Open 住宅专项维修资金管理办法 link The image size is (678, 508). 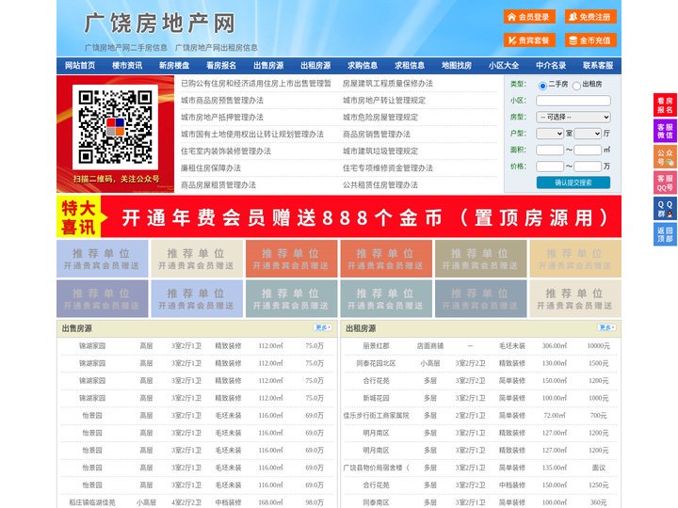click(x=388, y=168)
